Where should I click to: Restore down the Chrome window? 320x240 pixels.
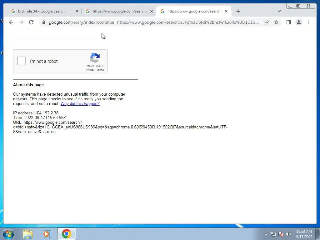click(x=298, y=6)
